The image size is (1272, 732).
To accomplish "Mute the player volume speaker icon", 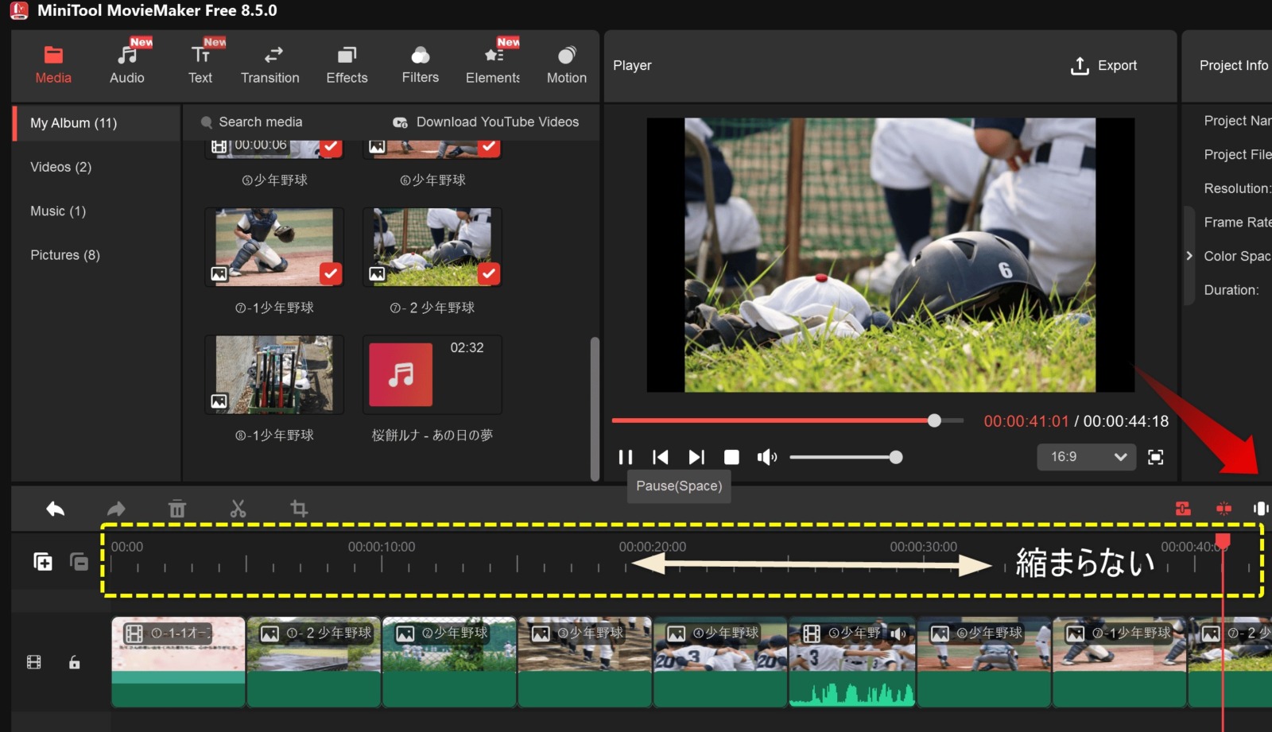I will pyautogui.click(x=766, y=457).
